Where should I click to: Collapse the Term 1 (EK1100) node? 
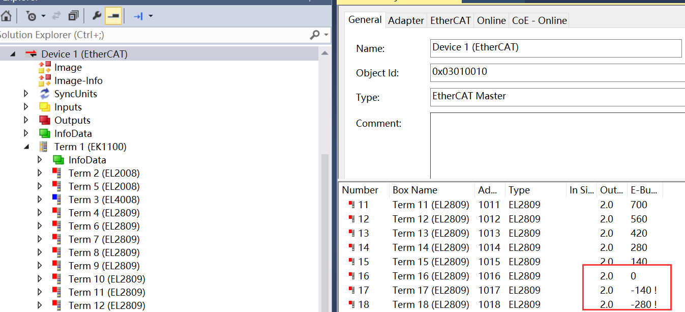[26, 147]
